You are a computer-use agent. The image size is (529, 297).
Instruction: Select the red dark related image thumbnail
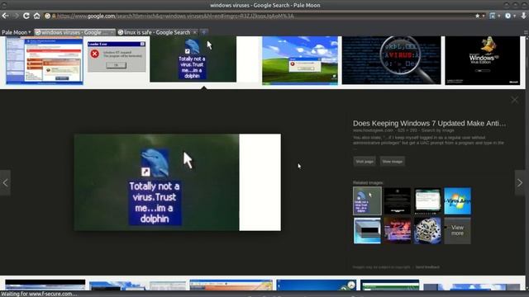point(398,231)
